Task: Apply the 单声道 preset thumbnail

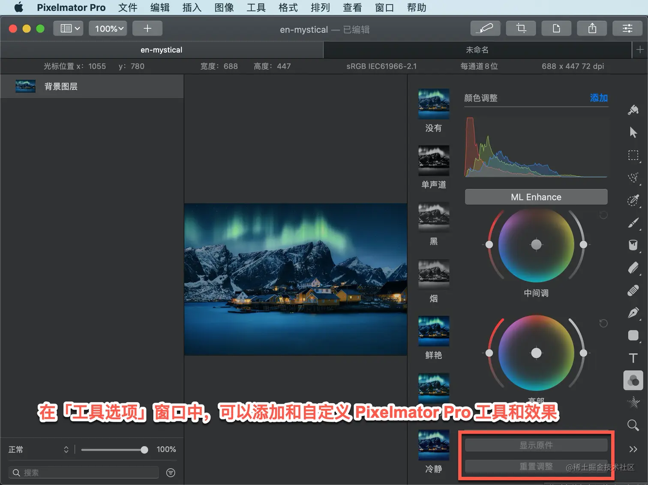Action: (x=434, y=161)
